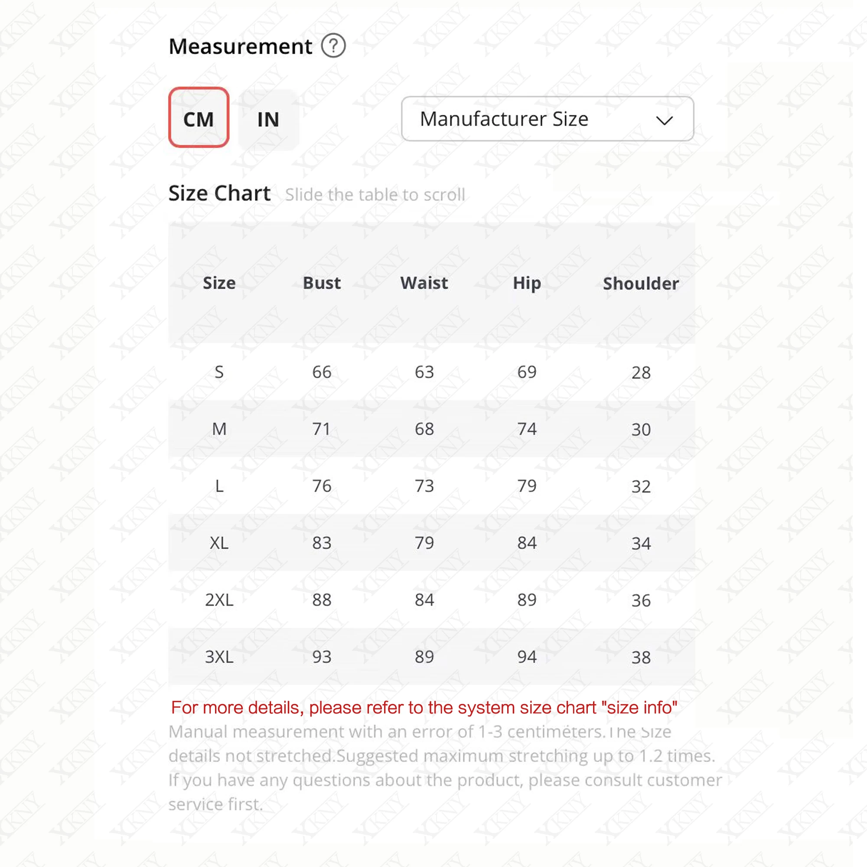Keep CM selected as measurement unit
867x867 pixels.
(199, 119)
